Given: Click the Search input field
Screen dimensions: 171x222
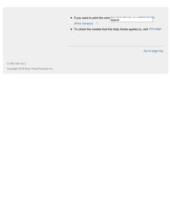Looking at the screenshot, I should [x=131, y=20].
